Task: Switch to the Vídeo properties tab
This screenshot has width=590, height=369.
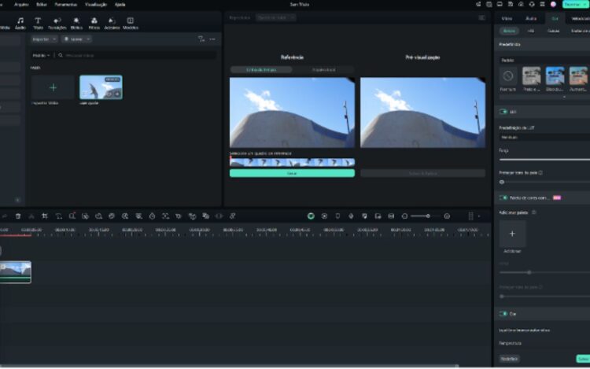Action: click(x=507, y=18)
